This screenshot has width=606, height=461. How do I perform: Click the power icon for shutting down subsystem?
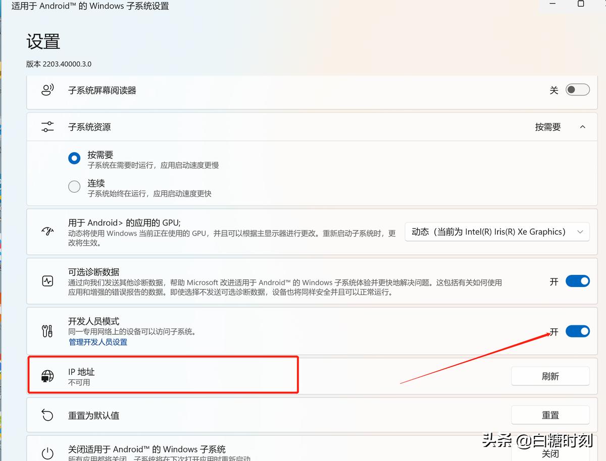click(x=47, y=453)
